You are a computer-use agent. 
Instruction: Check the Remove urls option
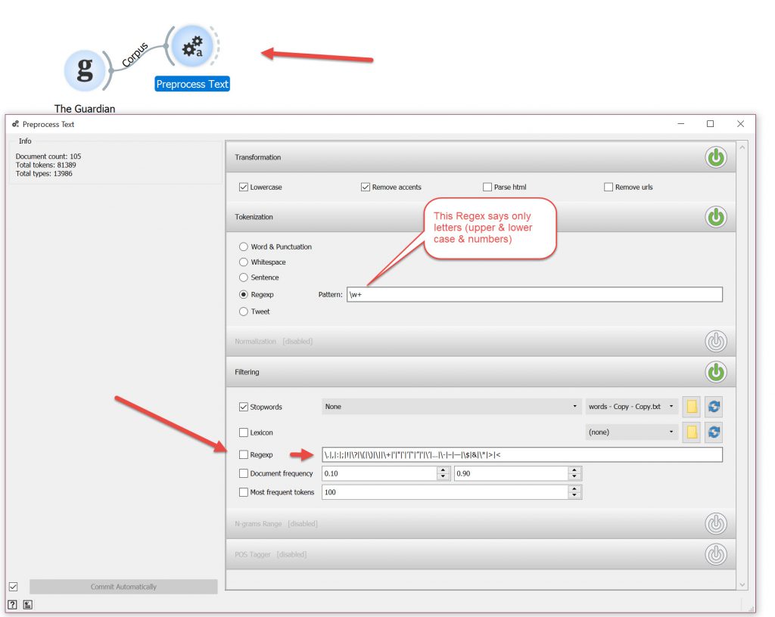point(608,188)
